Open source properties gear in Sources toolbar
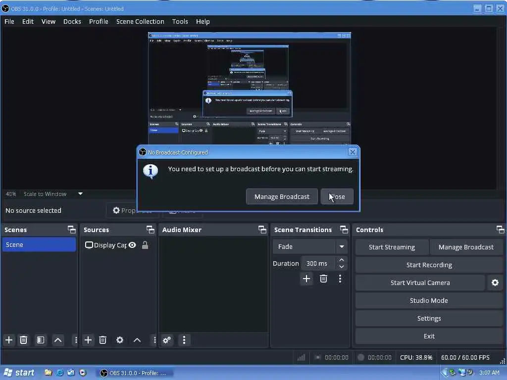Screen dimensions: 507x380 [120, 340]
